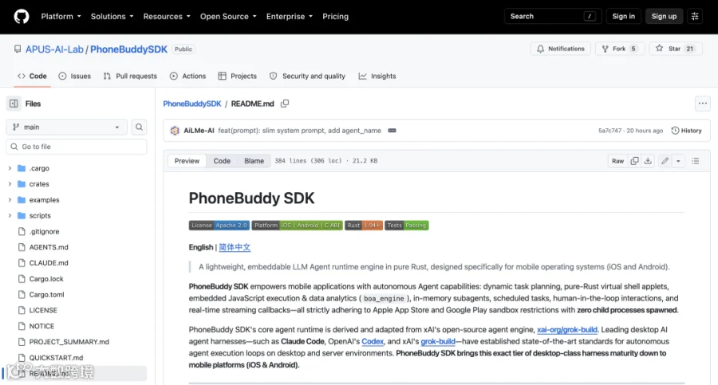
Task: Open the three-dot more options menu
Action: (x=702, y=104)
